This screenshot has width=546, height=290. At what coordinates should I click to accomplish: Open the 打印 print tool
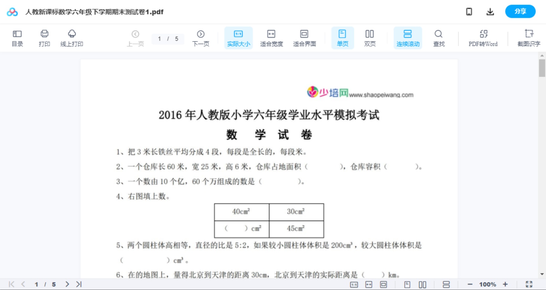pyautogui.click(x=44, y=38)
